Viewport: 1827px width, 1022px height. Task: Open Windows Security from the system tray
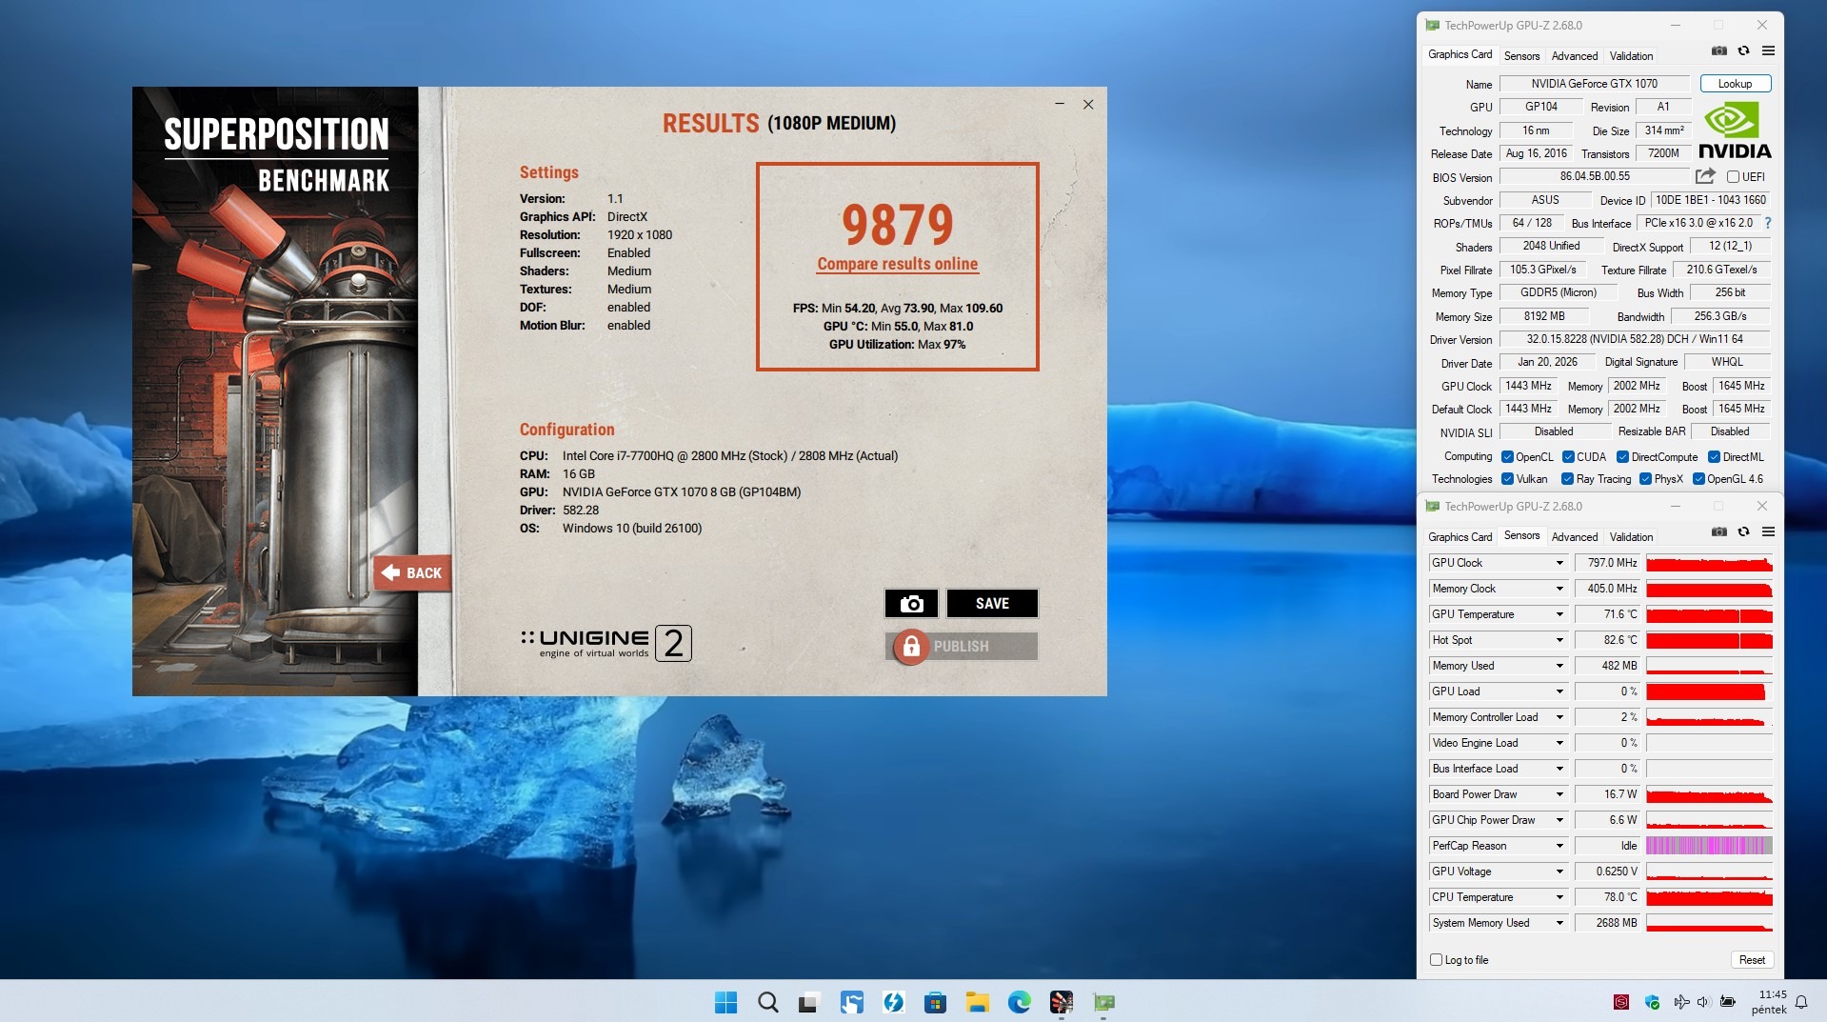(x=1652, y=1002)
